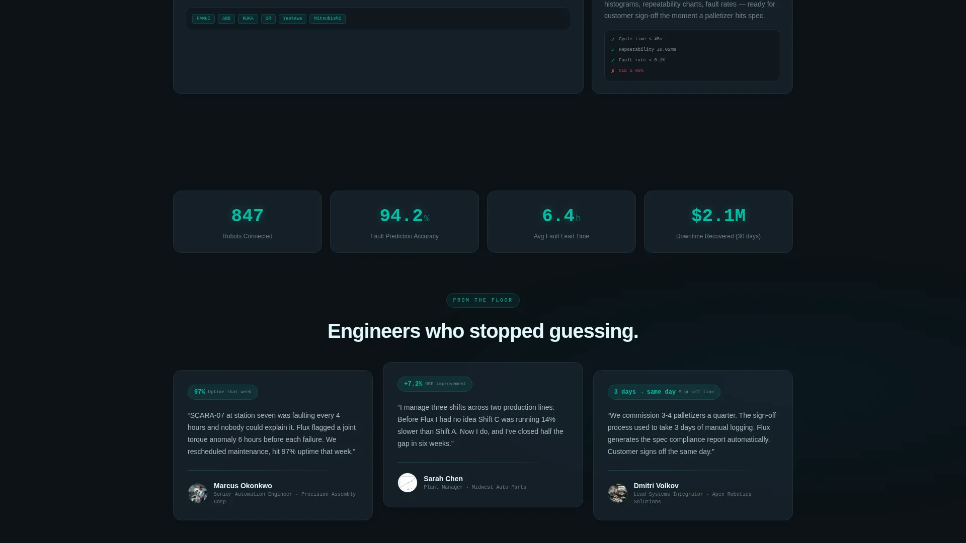Click the three shifts testimonial quote

481,425
